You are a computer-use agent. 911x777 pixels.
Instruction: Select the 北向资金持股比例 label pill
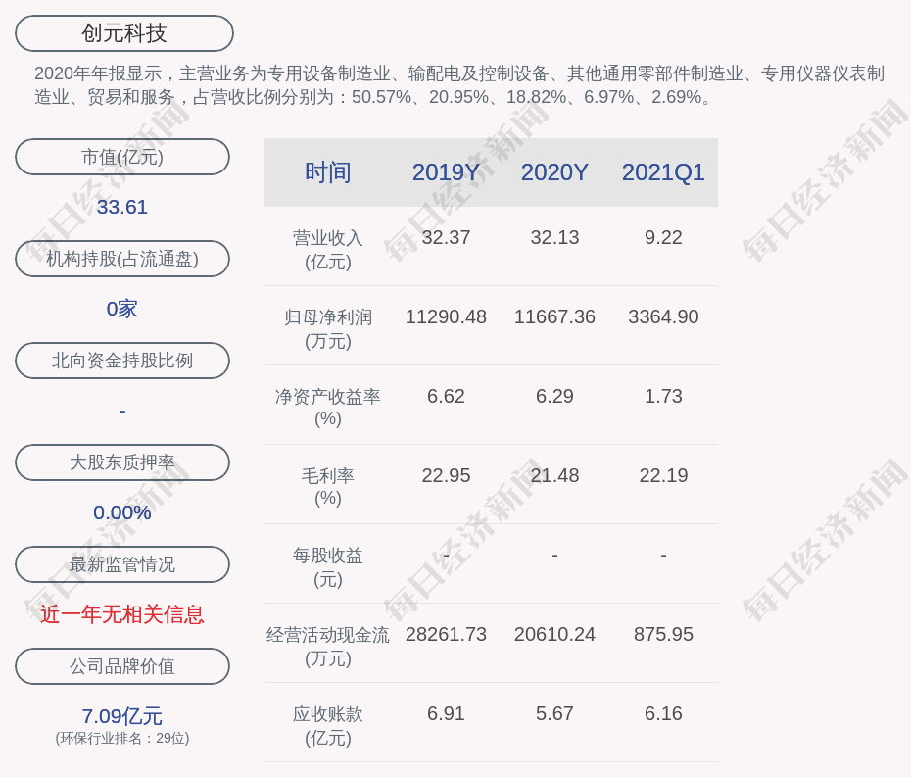pyautogui.click(x=122, y=361)
